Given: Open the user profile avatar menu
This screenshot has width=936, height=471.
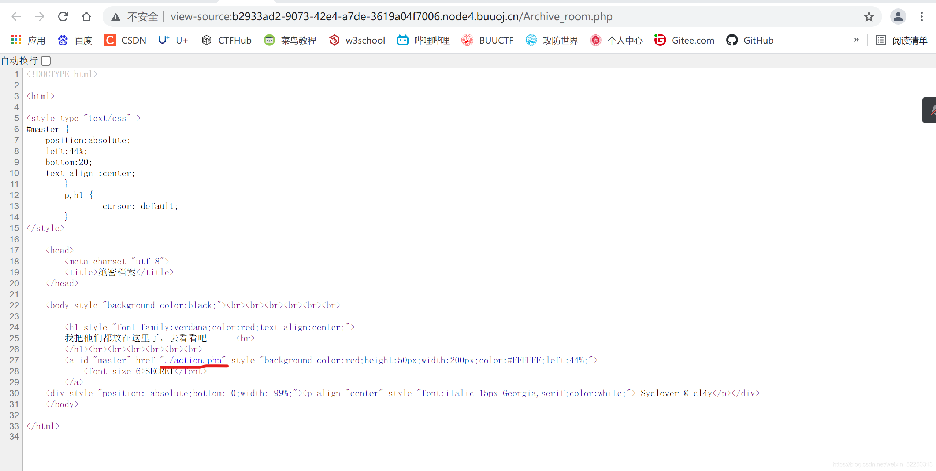Looking at the screenshot, I should click(898, 16).
